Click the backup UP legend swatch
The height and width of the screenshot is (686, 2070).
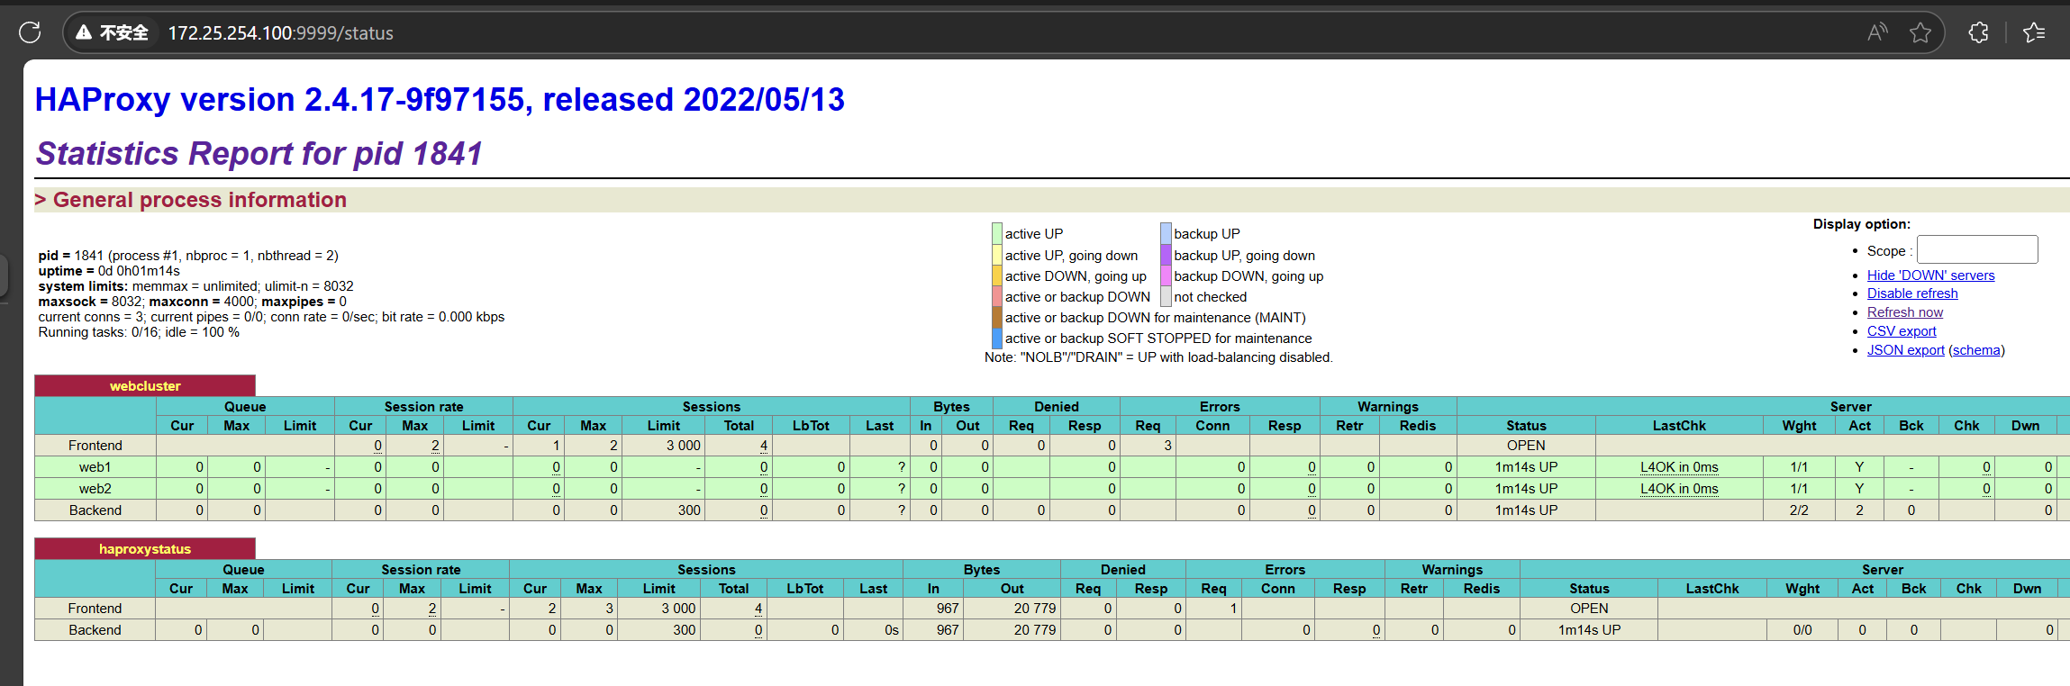click(x=1166, y=233)
